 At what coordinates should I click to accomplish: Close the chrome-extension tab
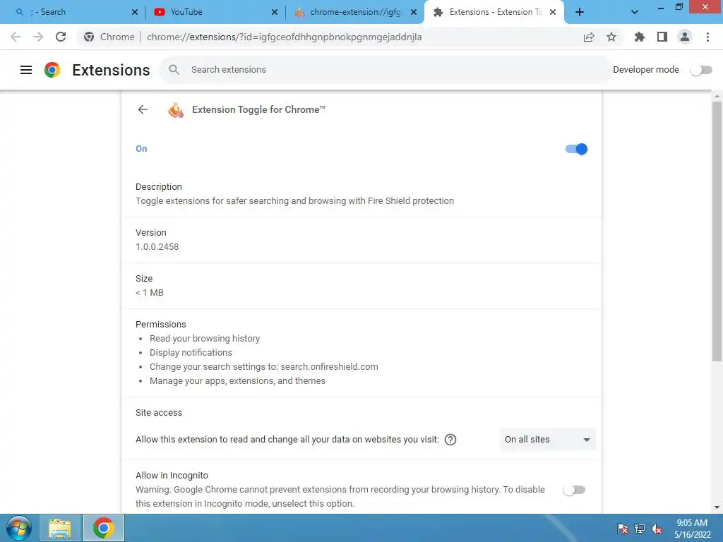(414, 12)
